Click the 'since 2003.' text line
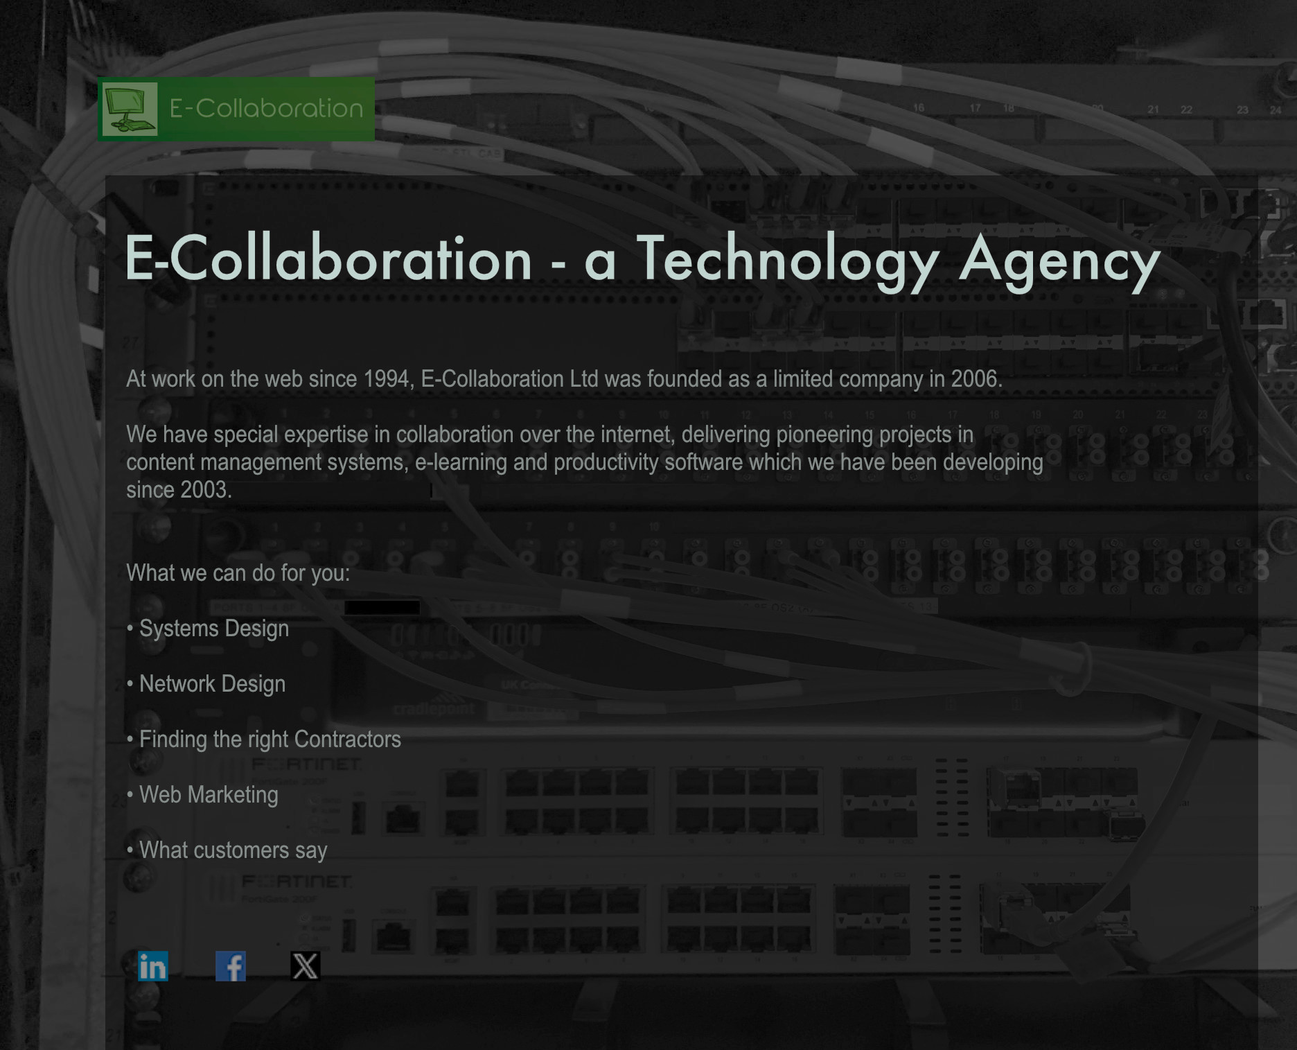The height and width of the screenshot is (1050, 1297). 179,490
